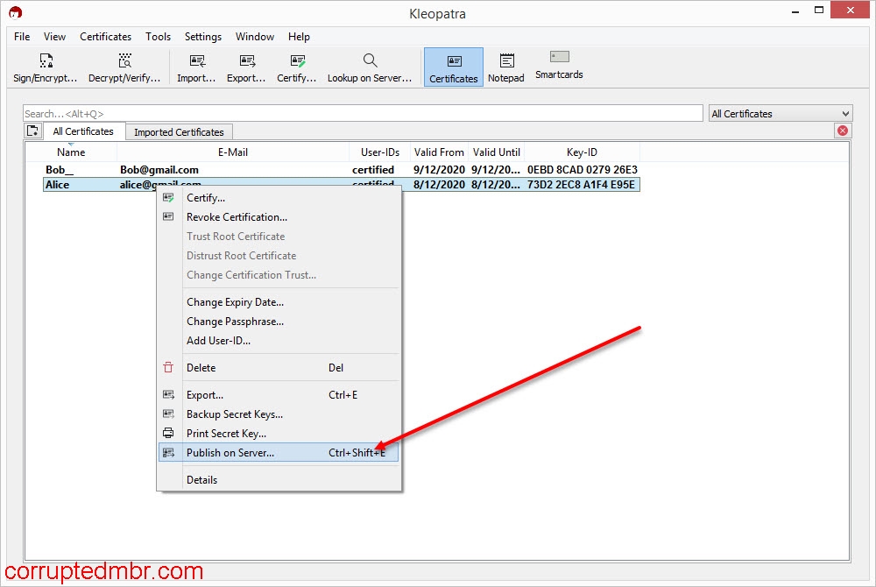Viewport: 876px width, 587px height.
Task: Open the All Certificates filter dropdown
Action: (x=780, y=112)
